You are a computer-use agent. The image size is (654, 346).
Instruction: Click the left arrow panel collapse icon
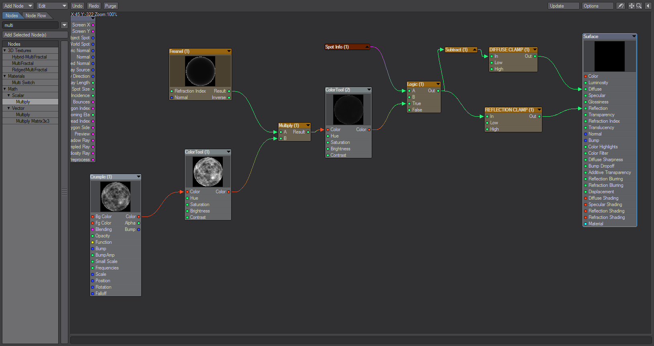648,6
